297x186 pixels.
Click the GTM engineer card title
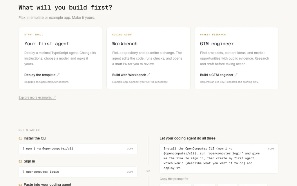coord(217,44)
